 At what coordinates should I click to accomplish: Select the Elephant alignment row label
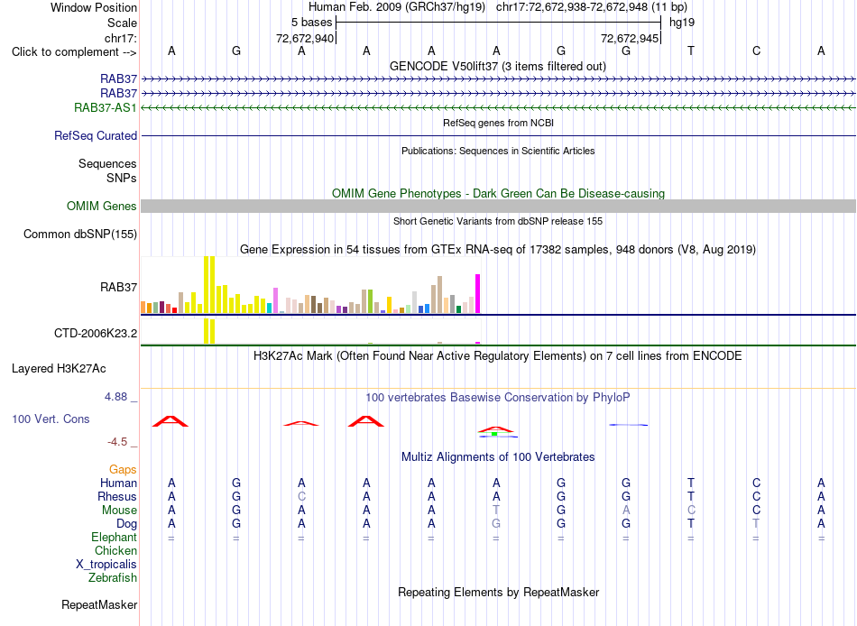point(115,537)
